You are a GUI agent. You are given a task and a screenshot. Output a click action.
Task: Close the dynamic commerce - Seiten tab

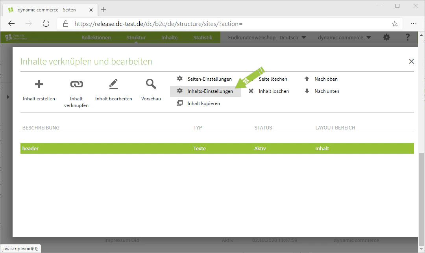(91, 10)
